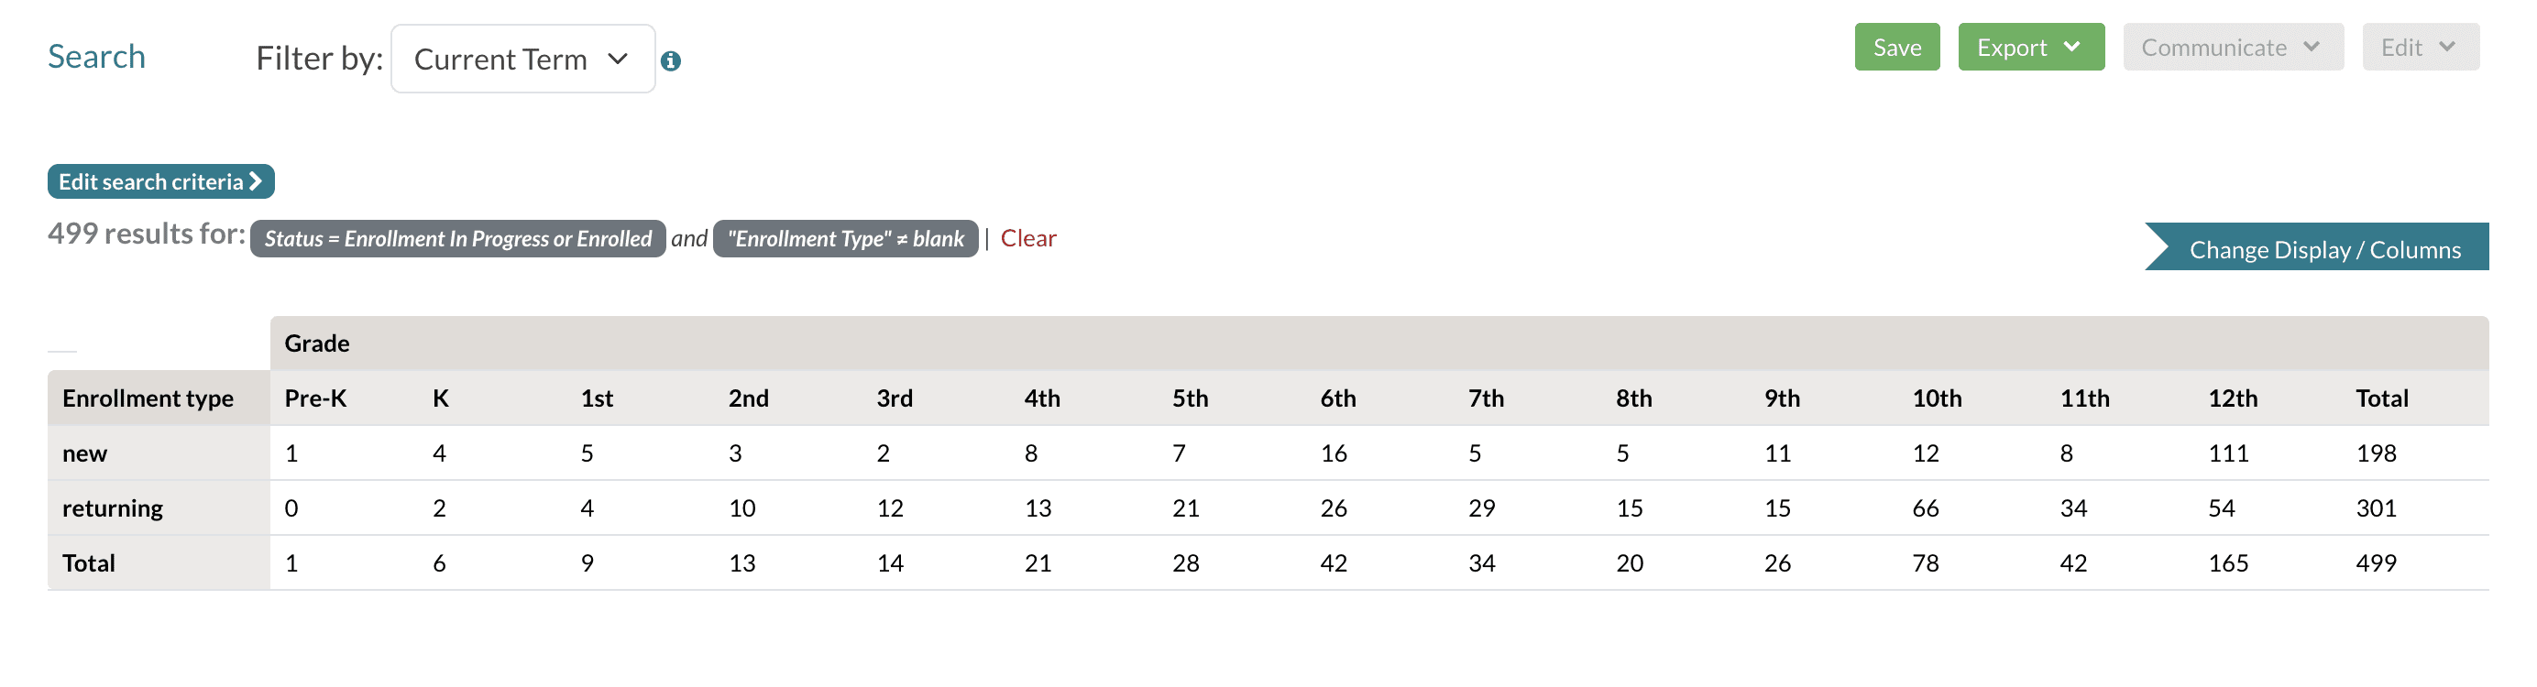The width and height of the screenshot is (2537, 687).
Task: Click the returning row label
Action: click(x=112, y=507)
